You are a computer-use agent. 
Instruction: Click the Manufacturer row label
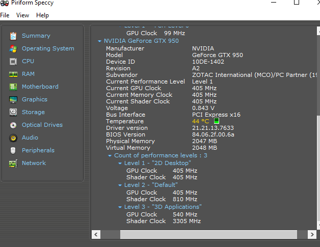pos(125,48)
